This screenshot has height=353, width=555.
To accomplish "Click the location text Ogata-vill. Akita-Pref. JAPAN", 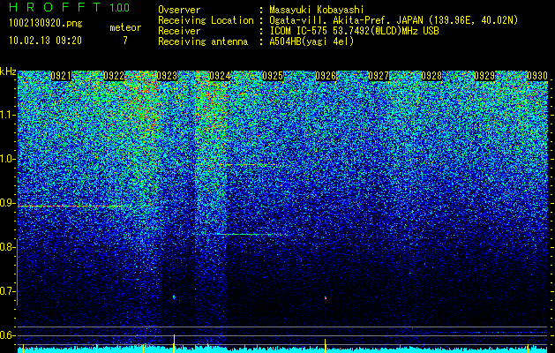I will (345, 20).
